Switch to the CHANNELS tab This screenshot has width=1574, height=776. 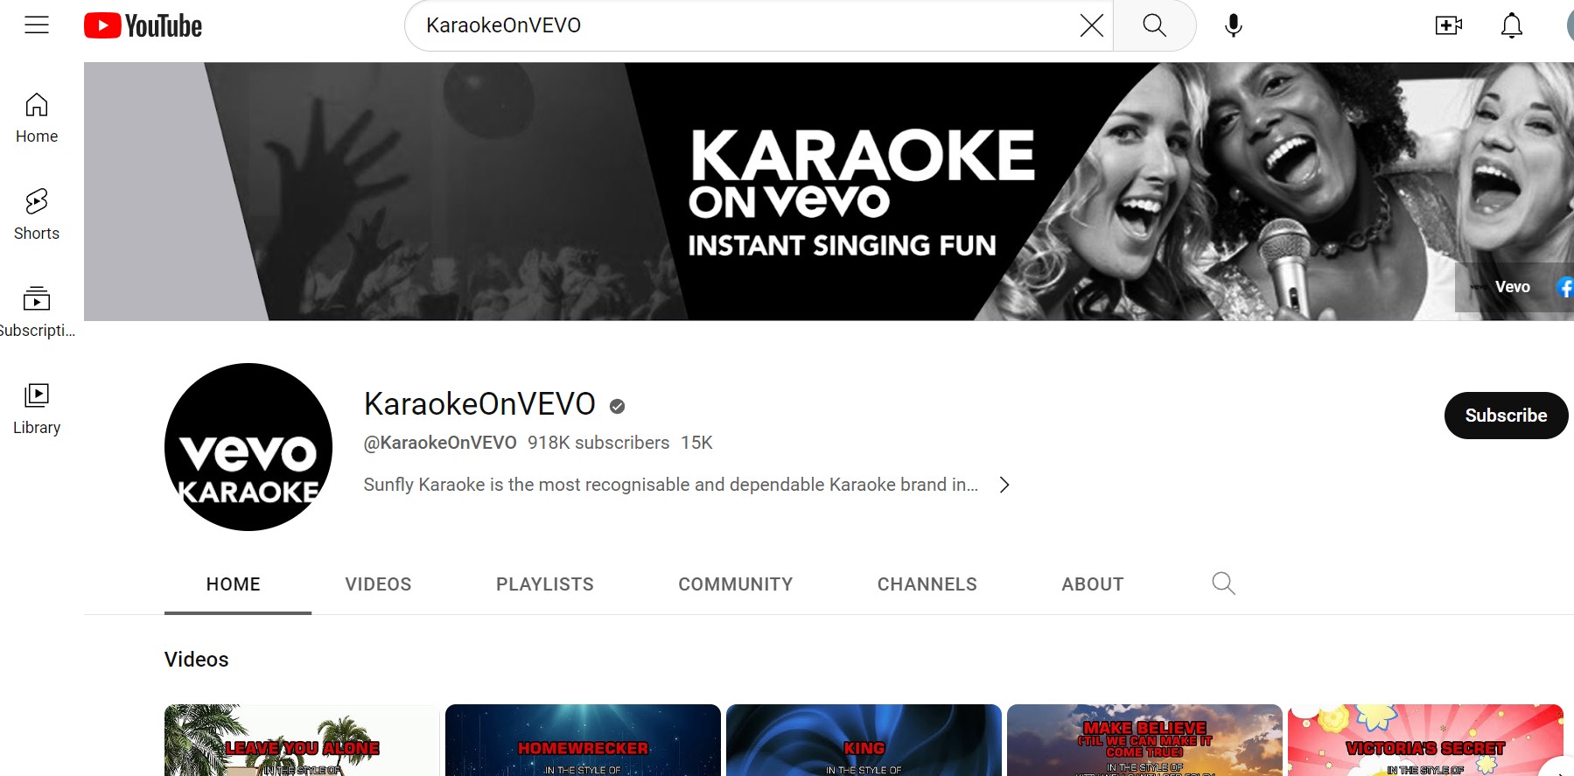pos(927,584)
